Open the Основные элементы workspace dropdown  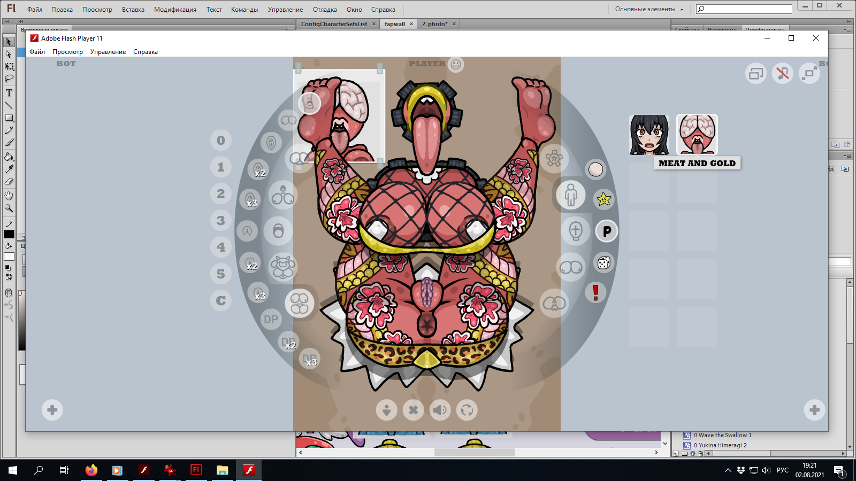click(x=649, y=9)
